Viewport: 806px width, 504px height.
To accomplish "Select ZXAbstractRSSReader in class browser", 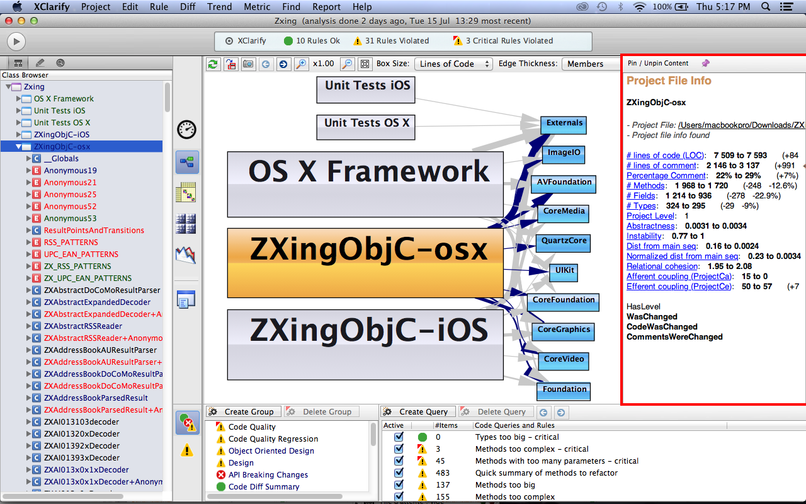I will [83, 326].
